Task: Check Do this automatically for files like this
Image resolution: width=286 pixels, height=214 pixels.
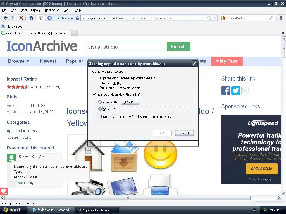Action: pyautogui.click(x=100, y=117)
